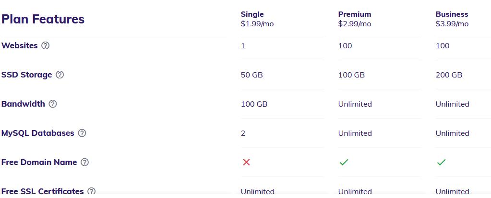The image size is (491, 198).
Task: Click the $1.99/mo price text
Action: (x=257, y=24)
